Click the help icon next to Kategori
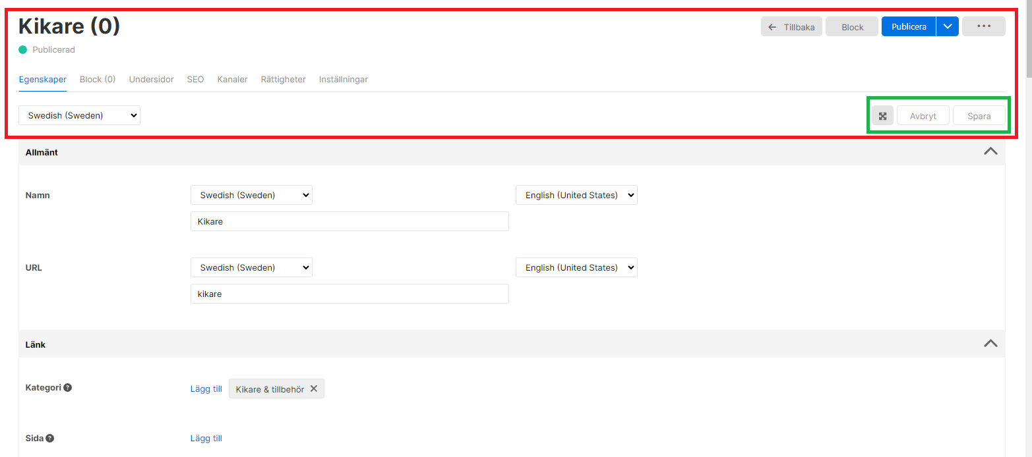1032x457 pixels. click(x=68, y=388)
